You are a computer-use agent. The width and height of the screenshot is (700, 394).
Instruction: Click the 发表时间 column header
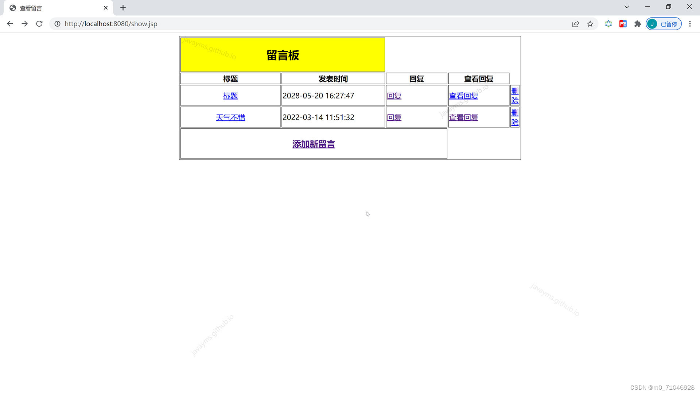coord(333,79)
